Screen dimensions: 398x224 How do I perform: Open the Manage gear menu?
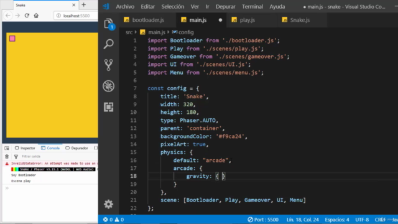(109, 204)
